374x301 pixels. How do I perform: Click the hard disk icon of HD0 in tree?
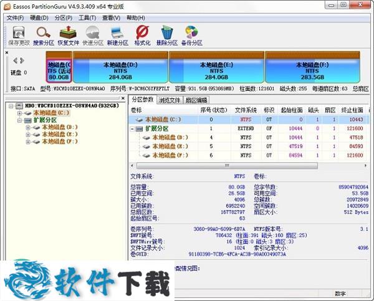pos(19,106)
